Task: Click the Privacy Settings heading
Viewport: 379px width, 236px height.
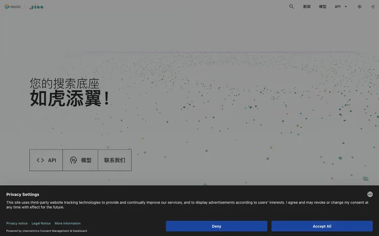Action: (23, 195)
